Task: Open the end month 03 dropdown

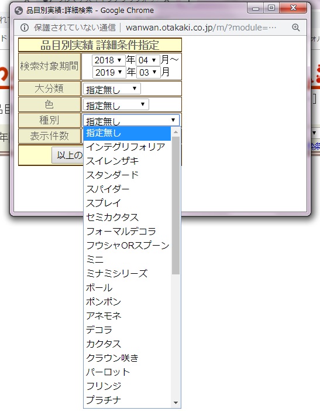Action: [x=148, y=72]
